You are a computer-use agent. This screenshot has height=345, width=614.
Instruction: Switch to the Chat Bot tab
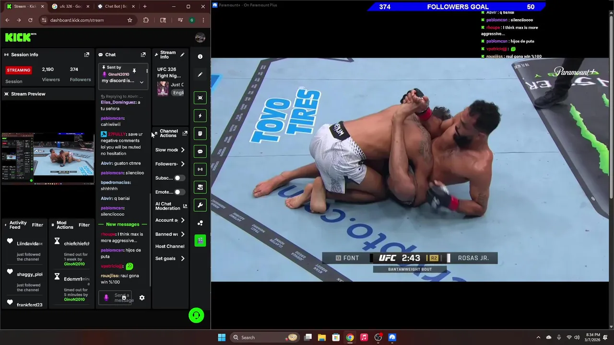click(115, 6)
